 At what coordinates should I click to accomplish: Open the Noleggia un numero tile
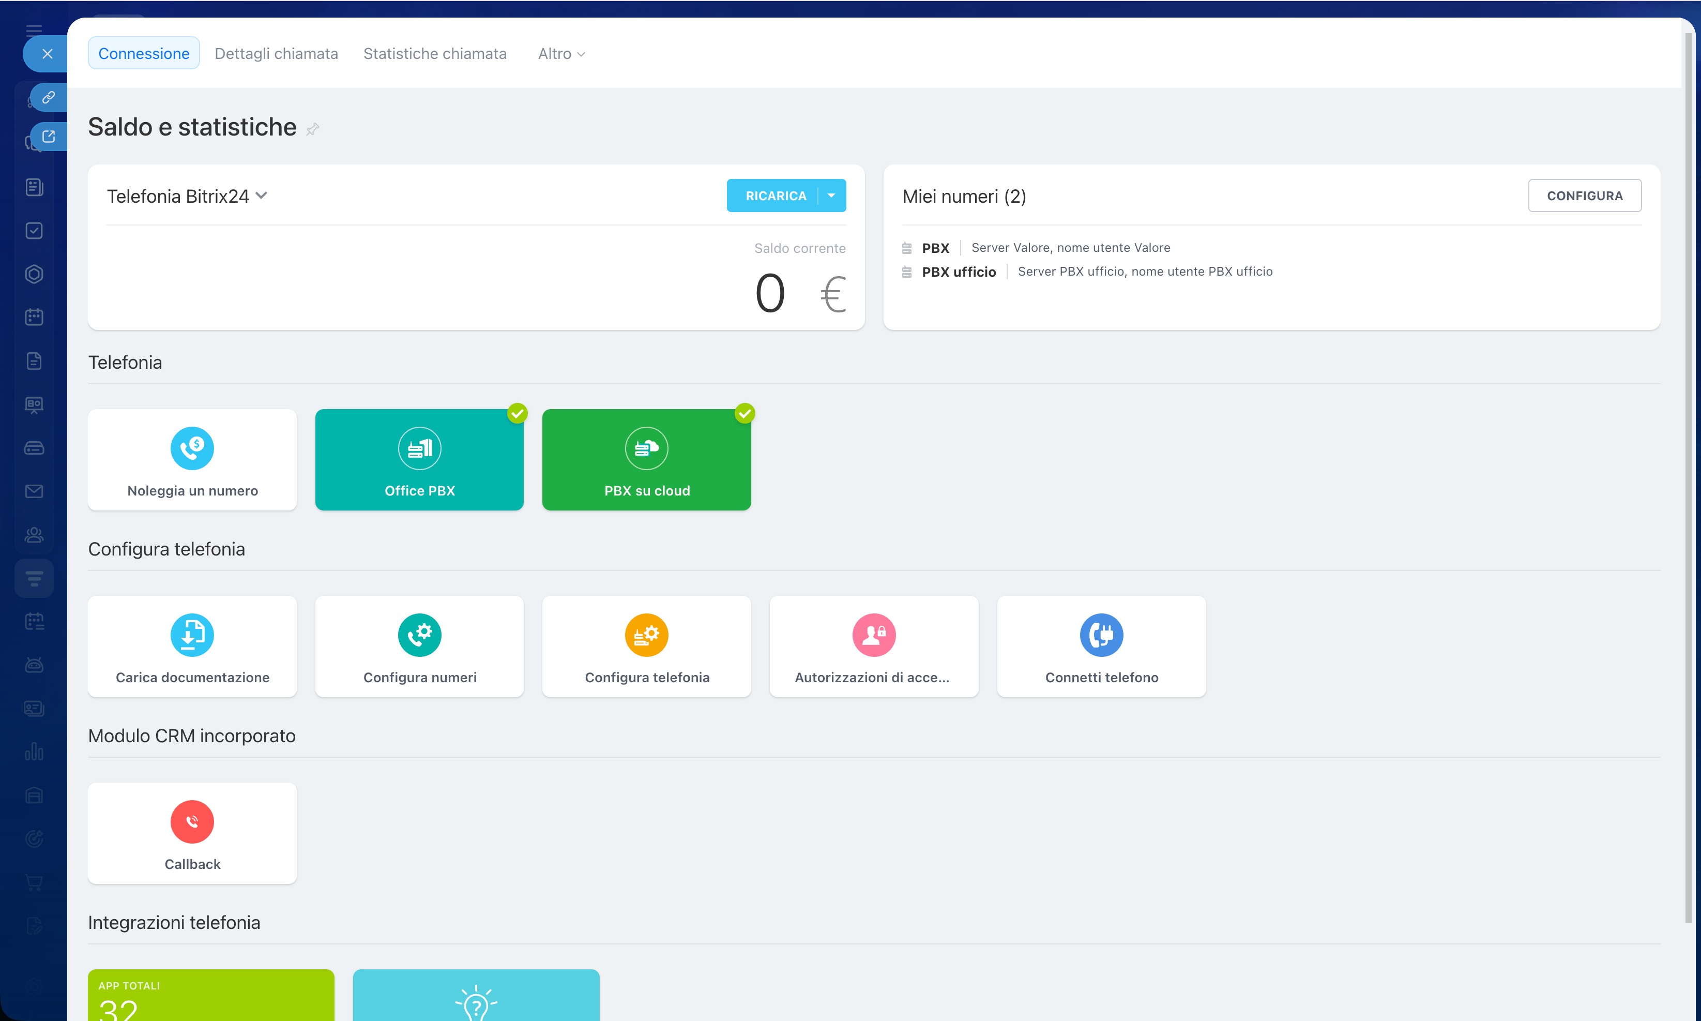(192, 460)
